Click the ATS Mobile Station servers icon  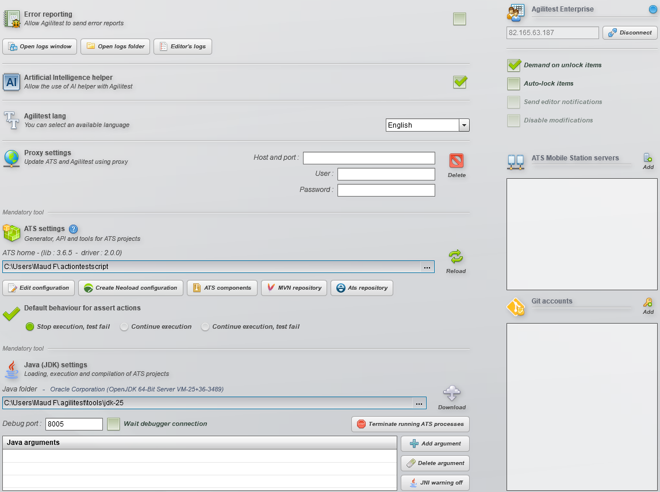coord(516,162)
